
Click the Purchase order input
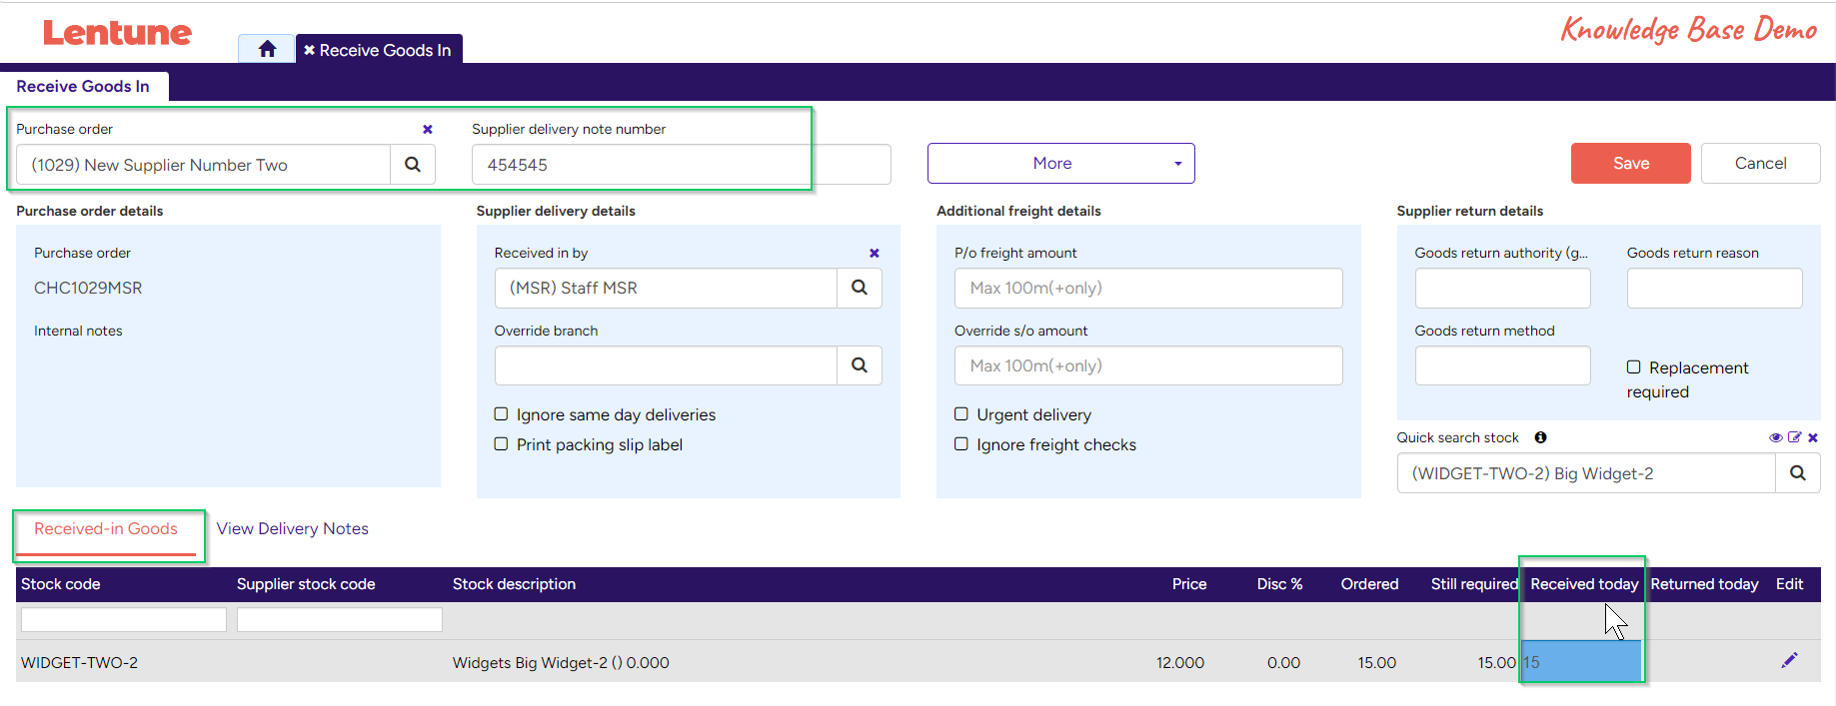(203, 165)
